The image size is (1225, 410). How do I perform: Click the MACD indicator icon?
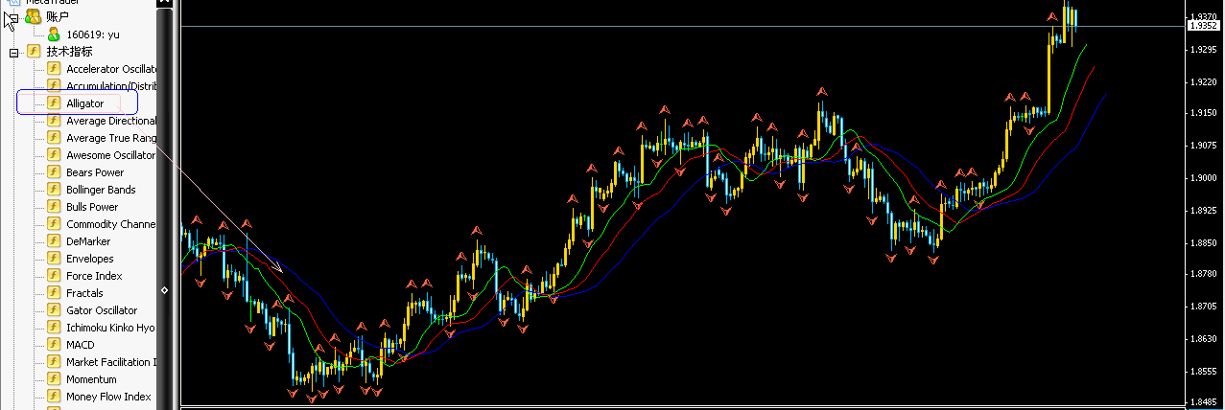click(54, 345)
